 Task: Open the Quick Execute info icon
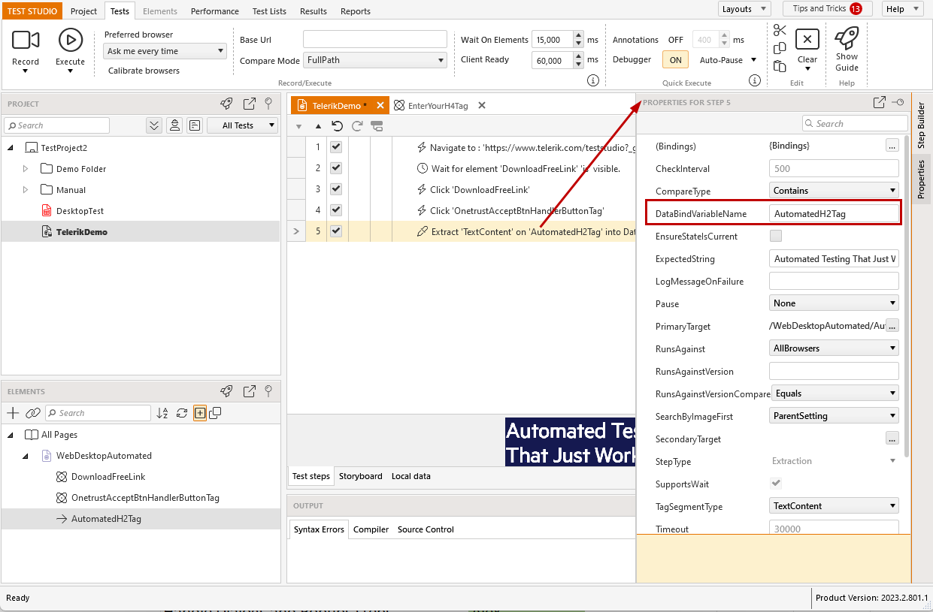[x=754, y=80]
